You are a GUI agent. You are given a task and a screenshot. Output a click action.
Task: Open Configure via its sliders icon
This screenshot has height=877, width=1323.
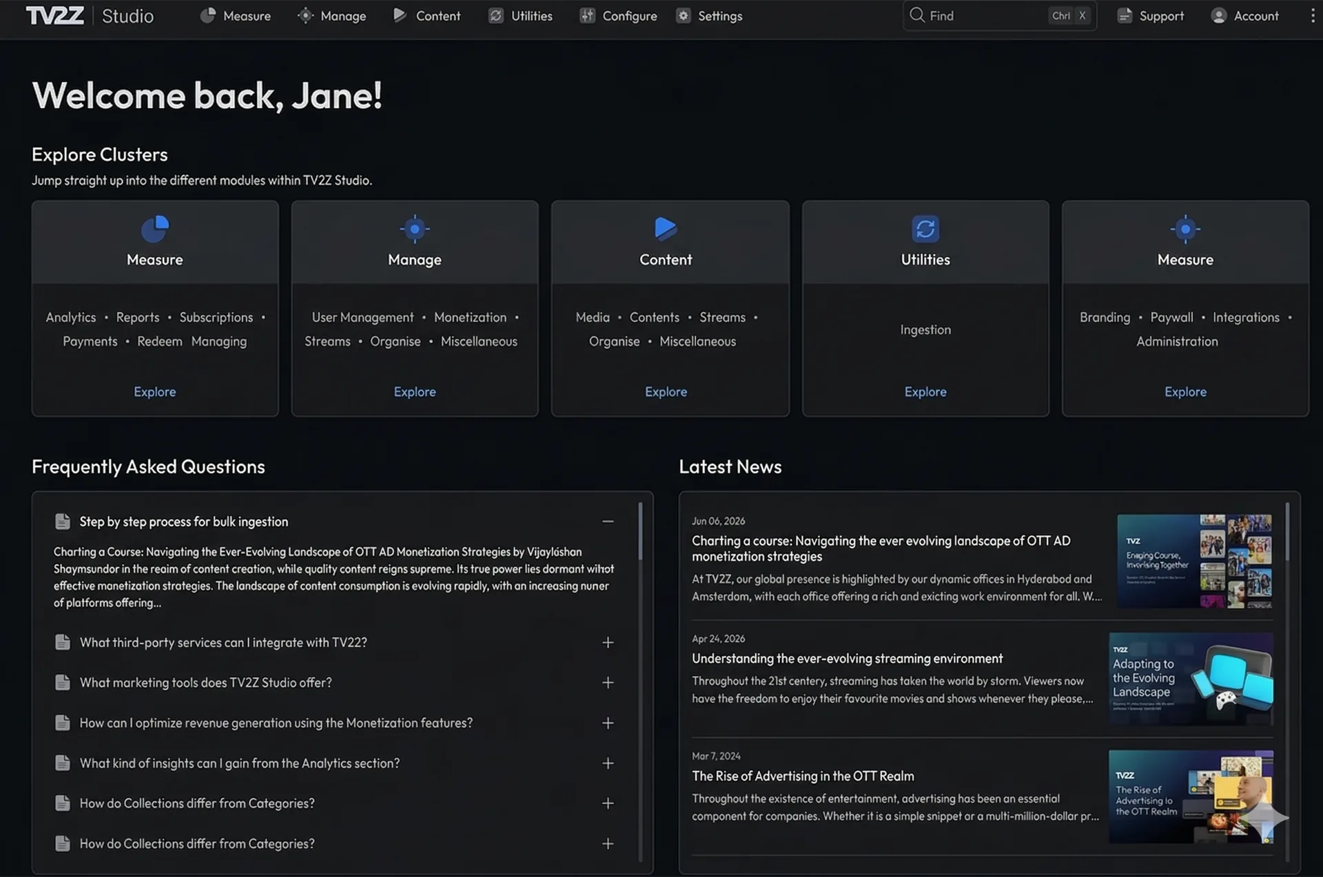[587, 14]
